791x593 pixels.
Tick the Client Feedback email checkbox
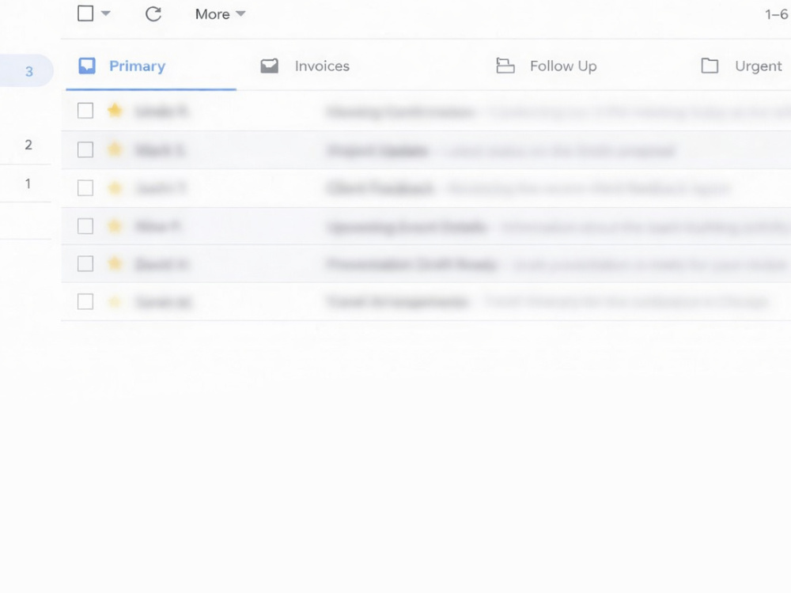pos(85,188)
